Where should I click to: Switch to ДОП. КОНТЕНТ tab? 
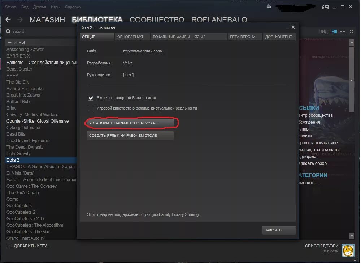coord(279,37)
